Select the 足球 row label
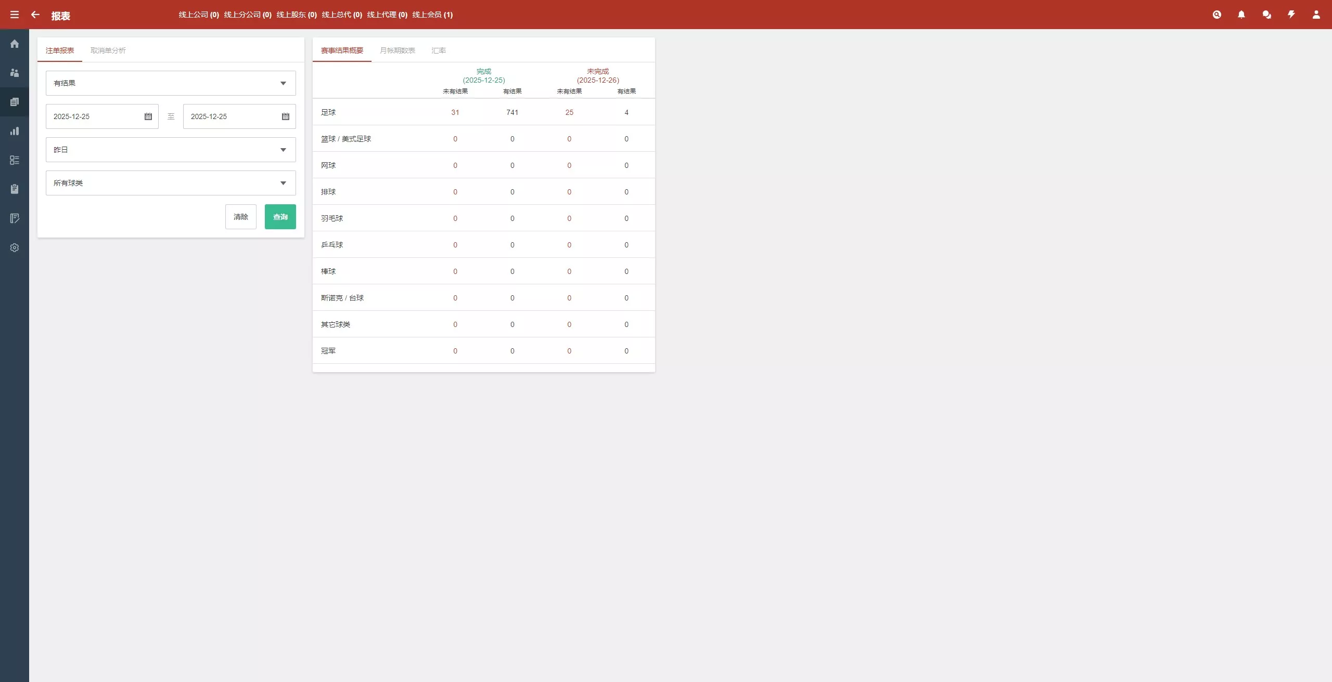Image resolution: width=1332 pixels, height=682 pixels. [x=328, y=112]
